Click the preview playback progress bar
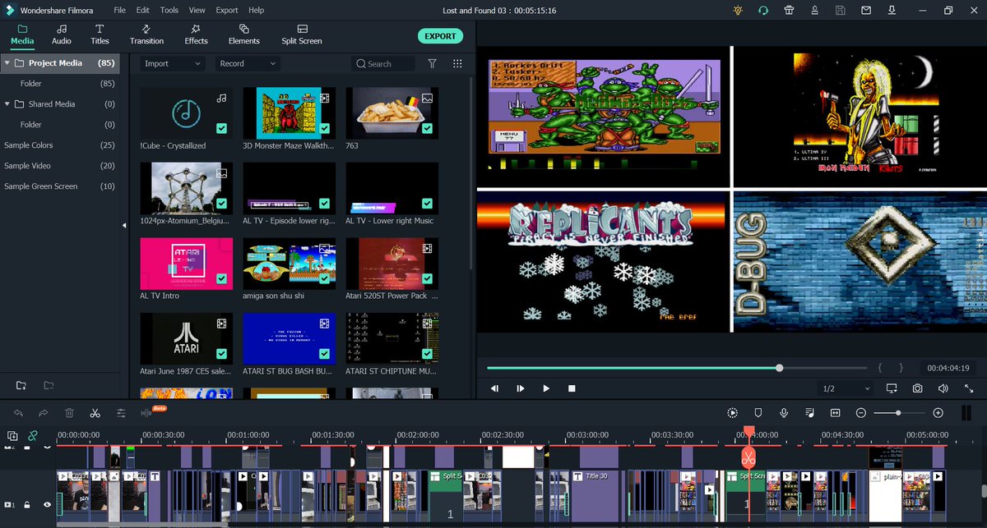 677,368
